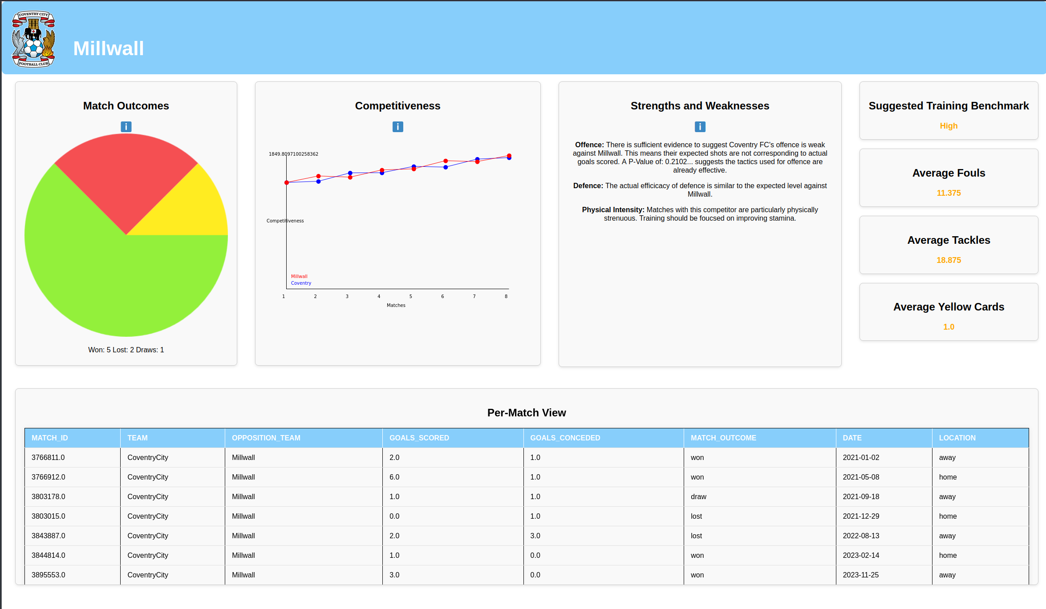
Task: Sort by GOALS_SCORED column header
Action: coord(419,438)
